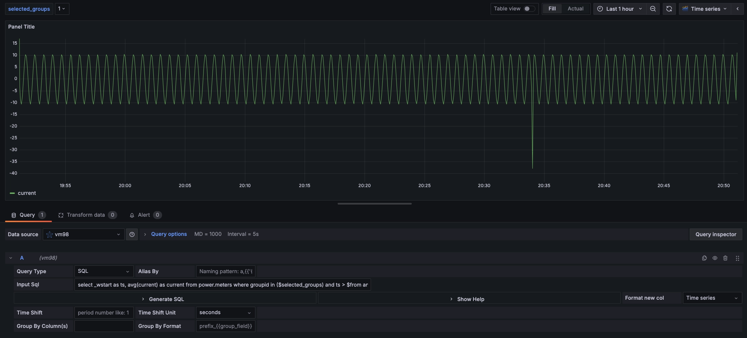The height and width of the screenshot is (338, 747).
Task: Click the Input Sql query field
Action: 222,285
